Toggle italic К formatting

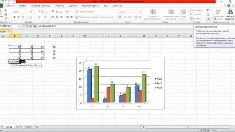tap(19, 17)
